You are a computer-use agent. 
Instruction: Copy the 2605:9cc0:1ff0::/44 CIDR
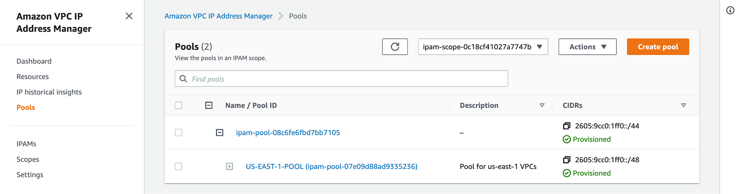(566, 126)
